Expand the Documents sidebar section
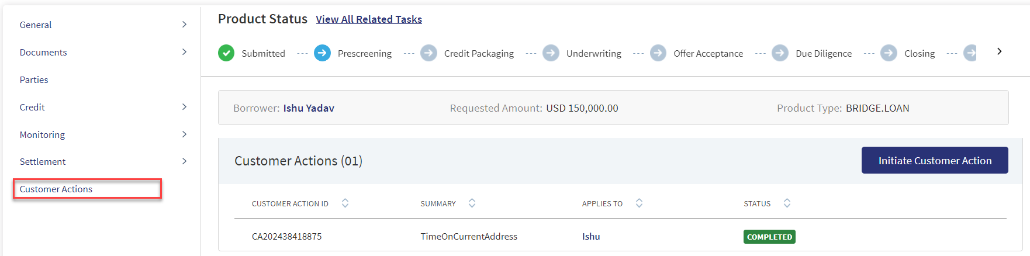The image size is (1030, 256). (x=184, y=52)
